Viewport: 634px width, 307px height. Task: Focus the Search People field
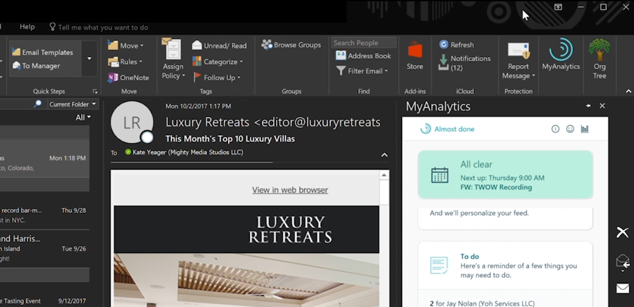coord(364,43)
